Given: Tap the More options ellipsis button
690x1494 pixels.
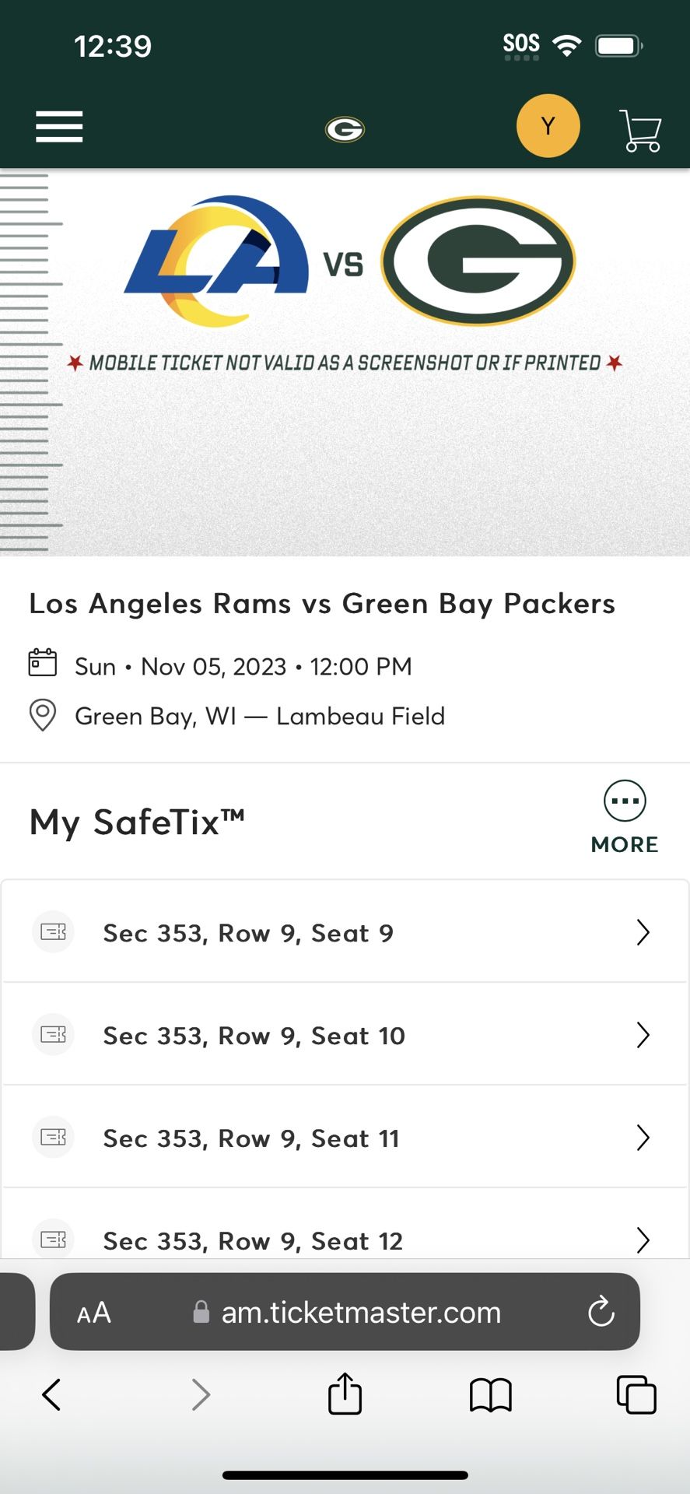Looking at the screenshot, I should pyautogui.click(x=625, y=801).
